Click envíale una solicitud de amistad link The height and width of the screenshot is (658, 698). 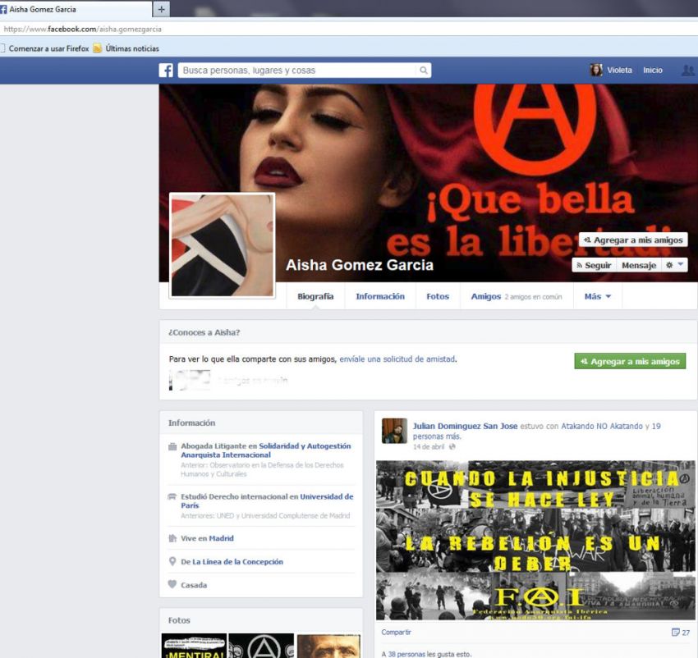(397, 359)
